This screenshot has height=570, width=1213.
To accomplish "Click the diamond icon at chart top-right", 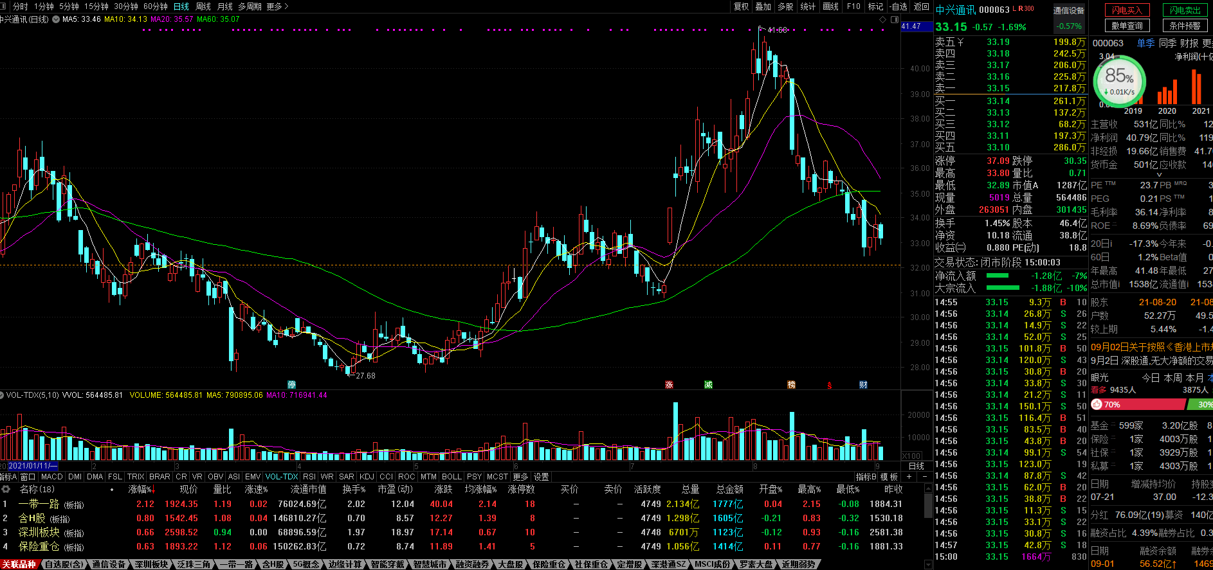I will click(x=882, y=20).
